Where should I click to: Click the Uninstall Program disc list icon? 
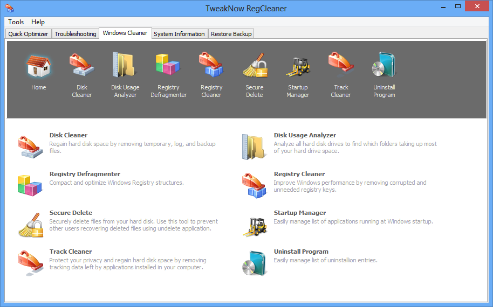click(255, 263)
